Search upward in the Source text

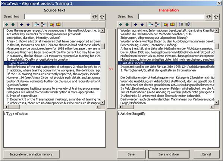102,17
